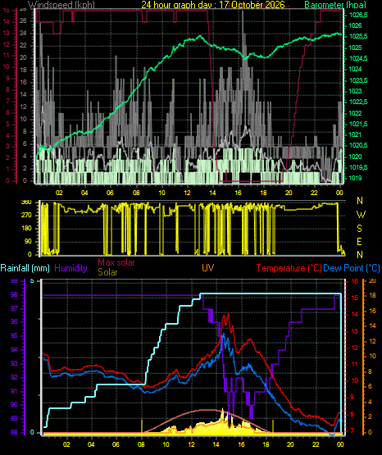382x455 pixels.
Task: Click the green barometer peak near 13h
Action: point(200,36)
